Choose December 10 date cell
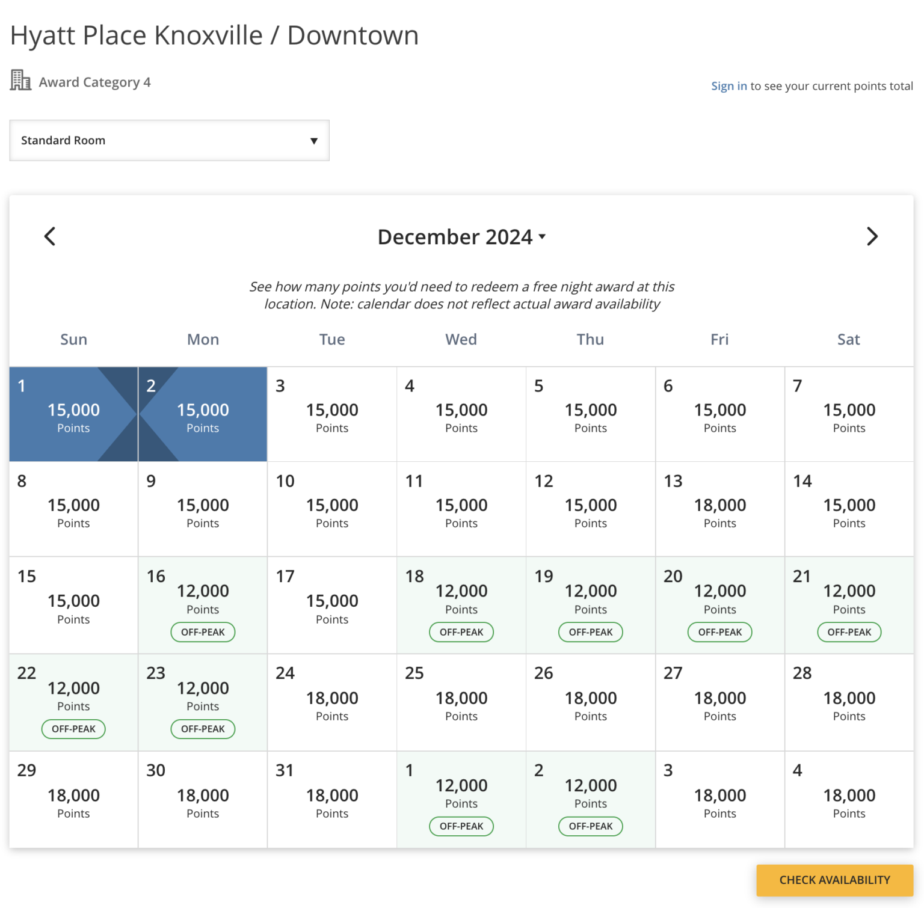Image resolution: width=924 pixels, height=908 pixels. (331, 509)
